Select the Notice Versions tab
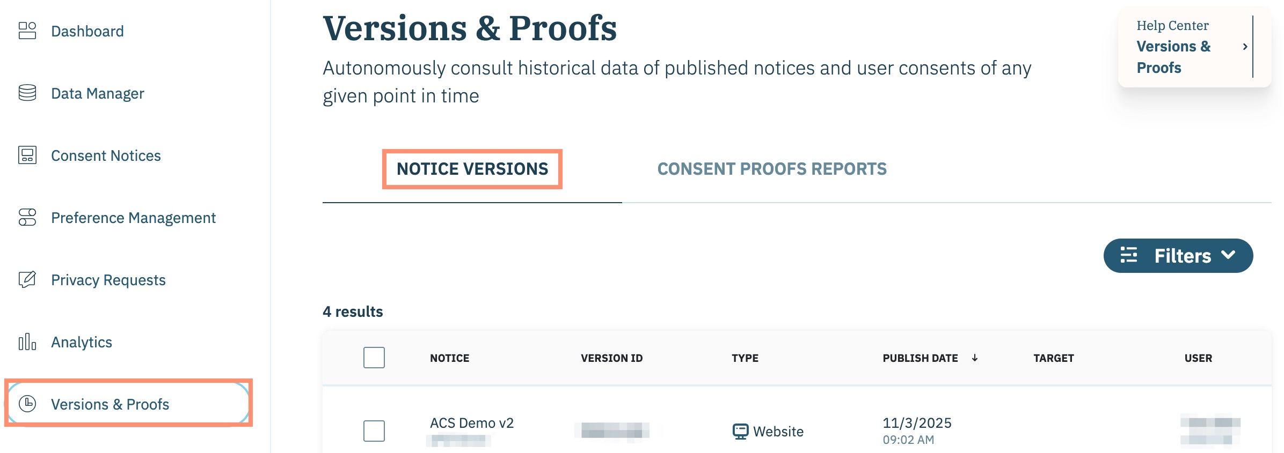1284x453 pixels. click(x=472, y=169)
